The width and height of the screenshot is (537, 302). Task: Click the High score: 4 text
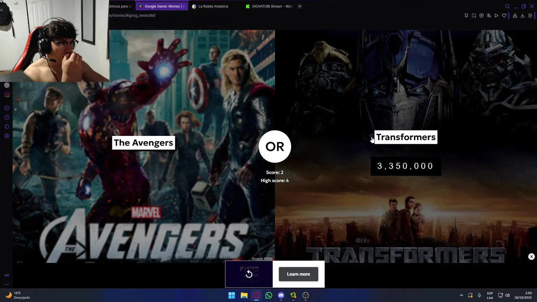275,180
